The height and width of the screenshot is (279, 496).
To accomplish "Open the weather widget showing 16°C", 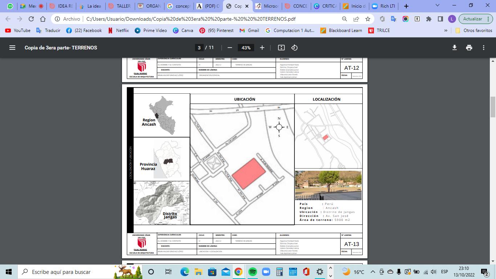I will (x=353, y=272).
